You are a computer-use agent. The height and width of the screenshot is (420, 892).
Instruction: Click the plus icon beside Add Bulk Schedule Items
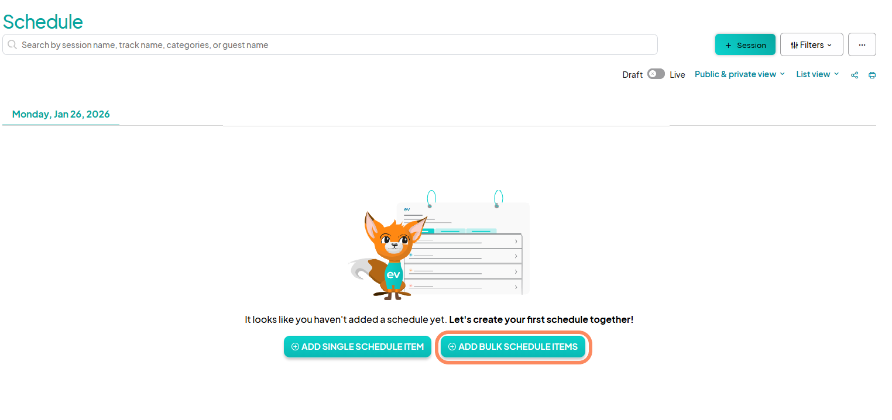(452, 347)
